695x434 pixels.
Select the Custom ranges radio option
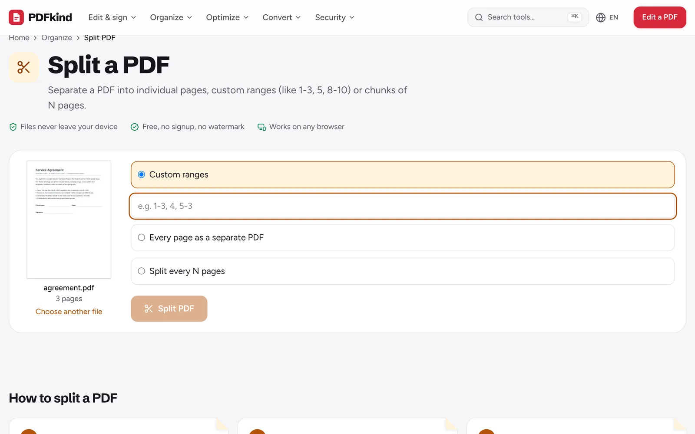point(403,174)
